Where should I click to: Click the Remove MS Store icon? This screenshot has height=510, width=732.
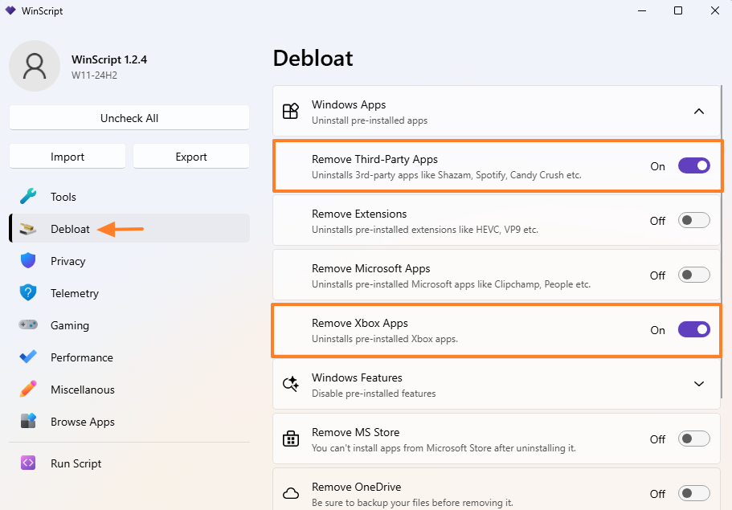(x=291, y=439)
